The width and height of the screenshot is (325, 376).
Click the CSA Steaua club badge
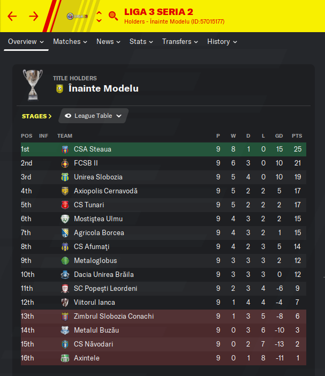(x=65, y=149)
